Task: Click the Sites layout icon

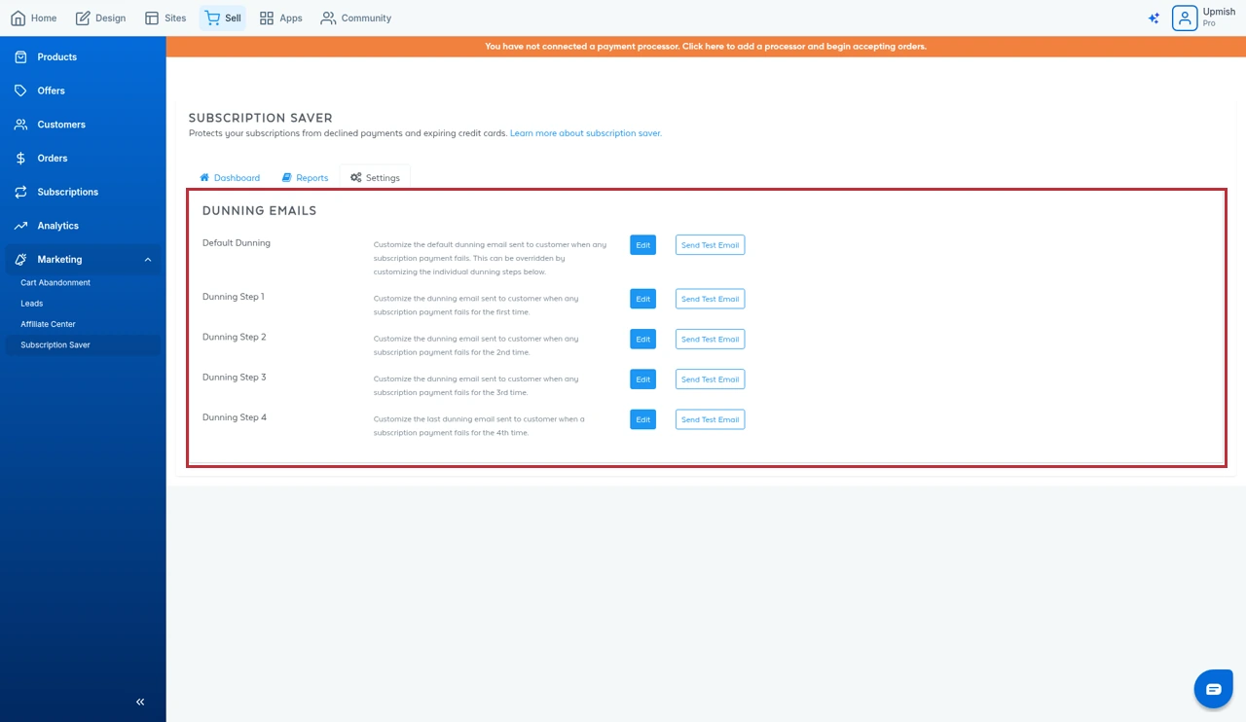Action: 151,18
